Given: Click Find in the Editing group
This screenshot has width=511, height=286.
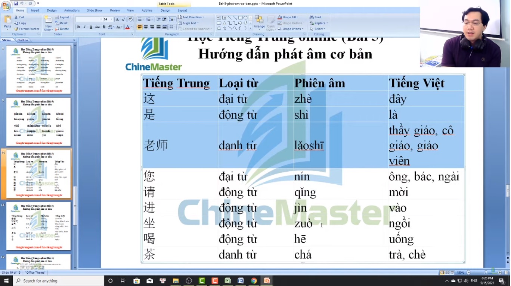Looking at the screenshot, I should (x=315, y=17).
